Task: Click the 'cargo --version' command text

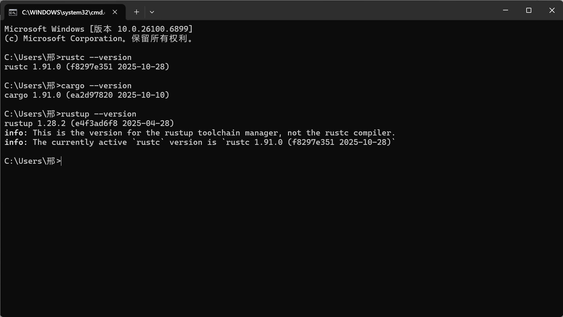Action: click(96, 86)
